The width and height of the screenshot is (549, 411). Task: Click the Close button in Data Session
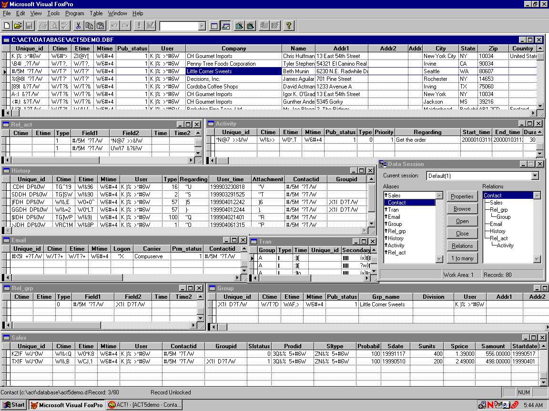click(462, 234)
